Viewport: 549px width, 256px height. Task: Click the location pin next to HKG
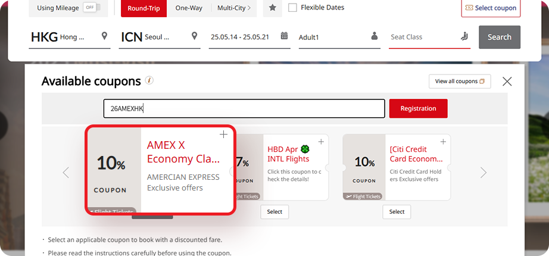click(x=105, y=36)
